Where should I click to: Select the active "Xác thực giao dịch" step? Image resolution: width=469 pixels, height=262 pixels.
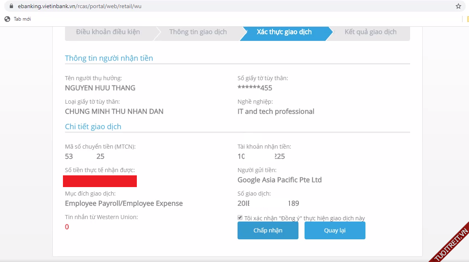click(x=284, y=32)
